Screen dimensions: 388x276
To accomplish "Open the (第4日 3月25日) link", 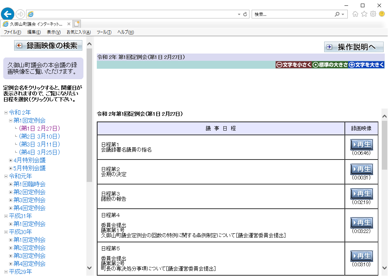I will pyautogui.click(x=40, y=152).
